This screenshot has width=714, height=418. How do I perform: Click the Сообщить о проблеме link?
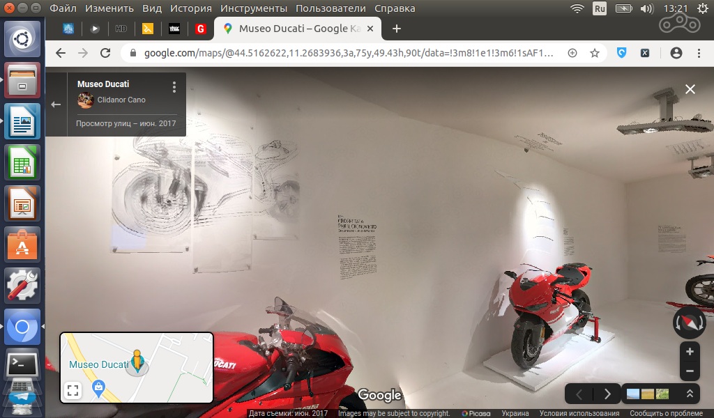(670, 413)
